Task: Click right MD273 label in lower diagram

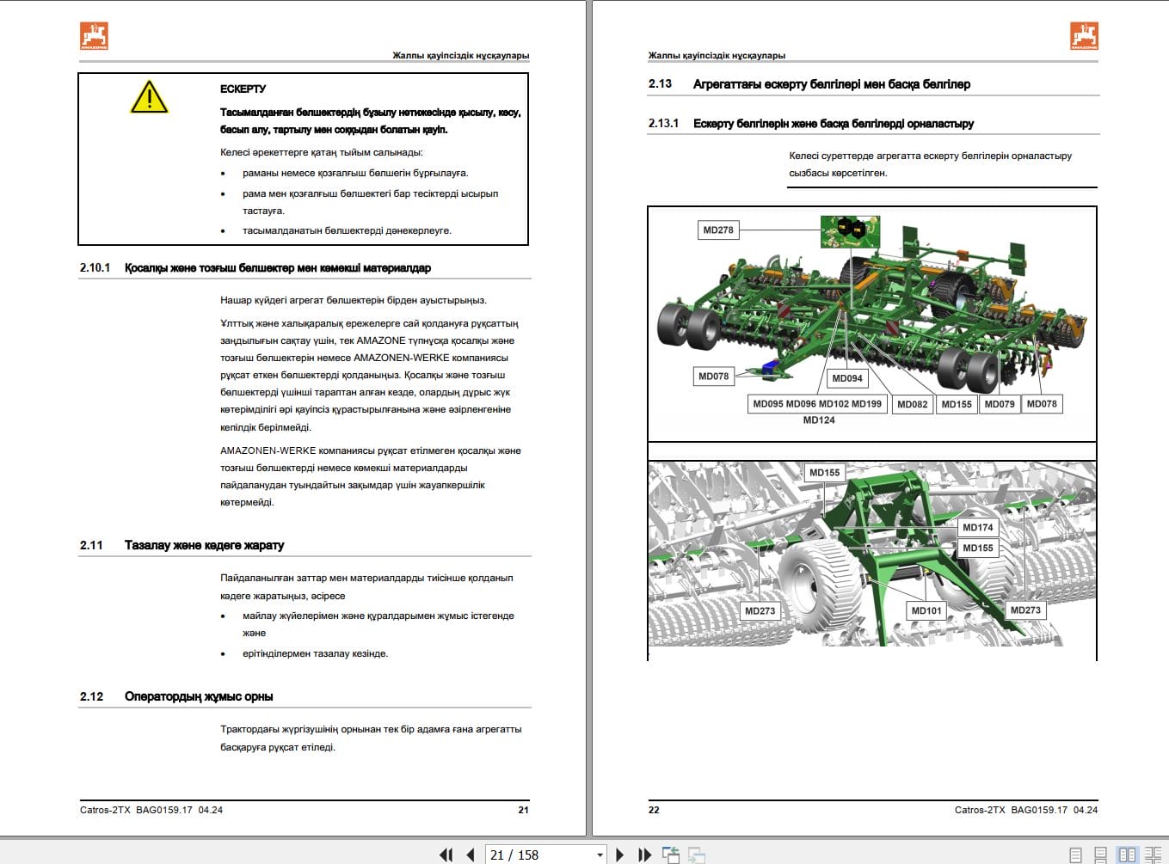Action: click(x=1025, y=610)
